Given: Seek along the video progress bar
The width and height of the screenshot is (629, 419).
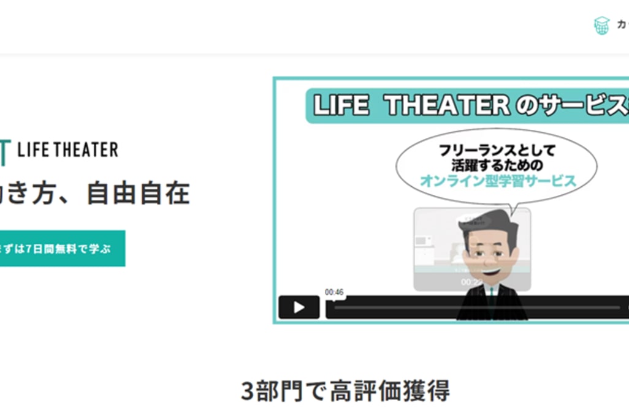Looking at the screenshot, I should [x=478, y=308].
